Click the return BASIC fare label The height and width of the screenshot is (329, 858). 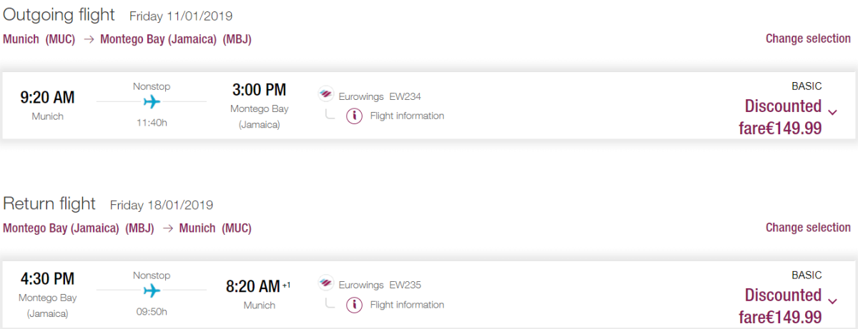(x=807, y=275)
